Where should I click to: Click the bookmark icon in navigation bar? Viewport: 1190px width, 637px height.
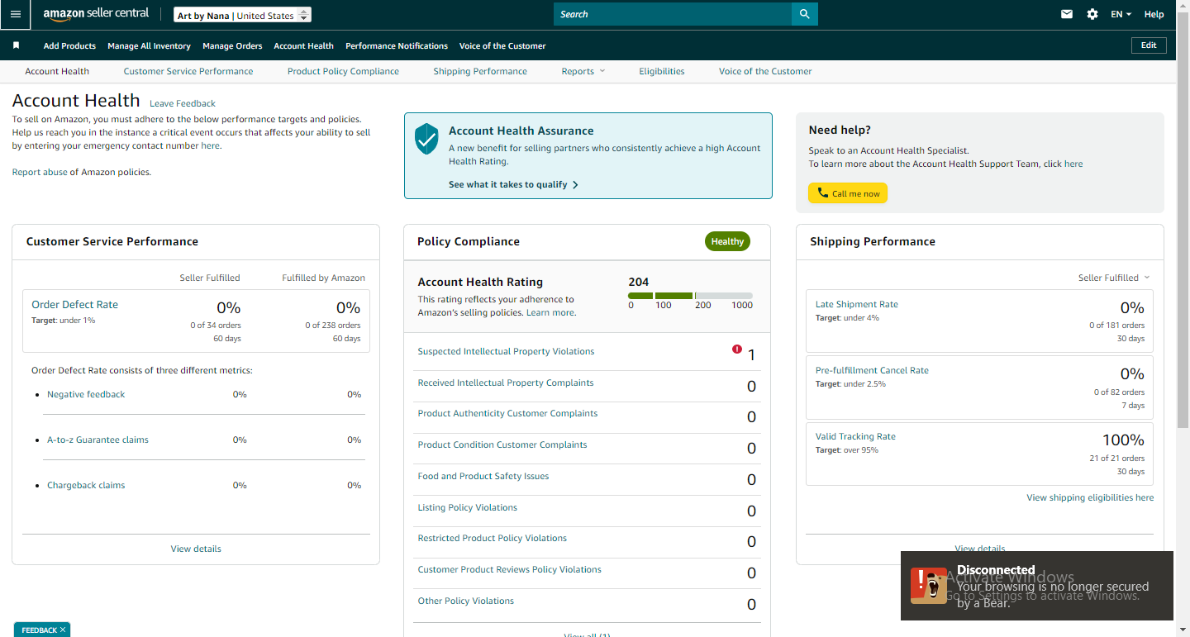[x=17, y=45]
